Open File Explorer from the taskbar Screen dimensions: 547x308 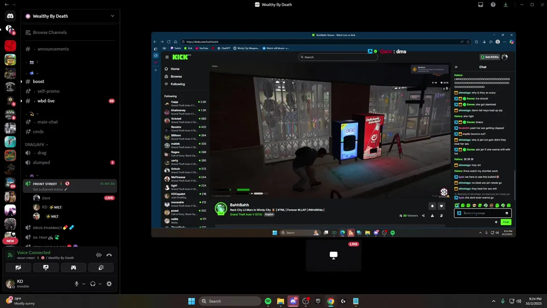click(280, 301)
